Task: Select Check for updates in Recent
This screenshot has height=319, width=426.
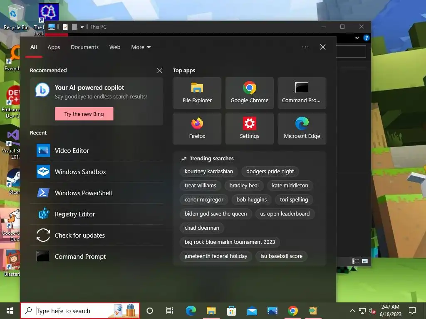Action: point(97,235)
